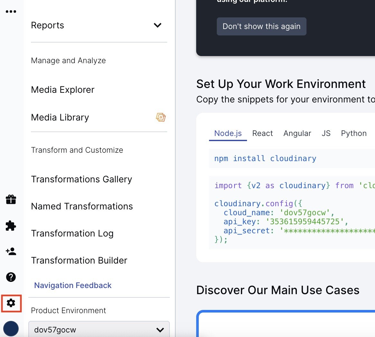375x337 pixels.
Task: Click the Manage and Analyze heading
Action: (69, 60)
